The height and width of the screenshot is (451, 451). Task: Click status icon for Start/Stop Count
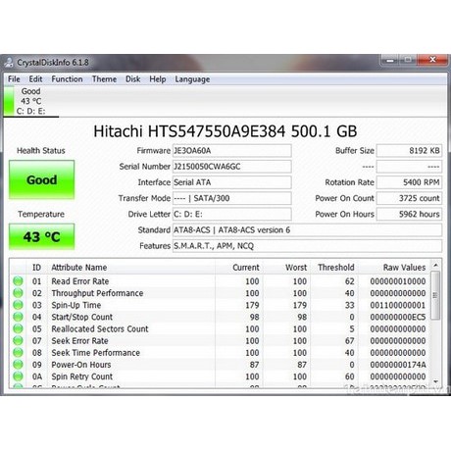pyautogui.click(x=18, y=317)
